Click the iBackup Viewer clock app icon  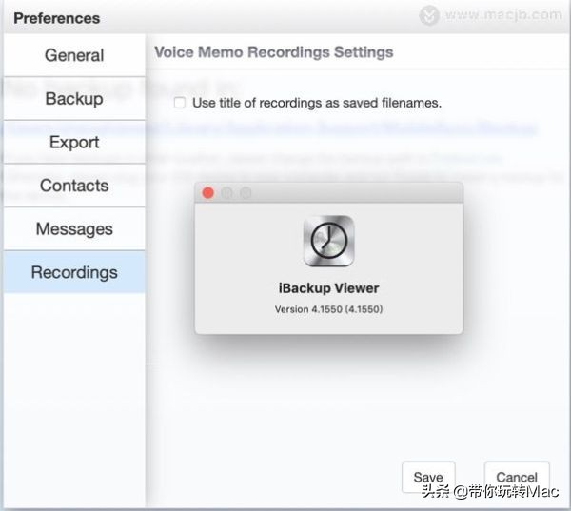tap(329, 241)
